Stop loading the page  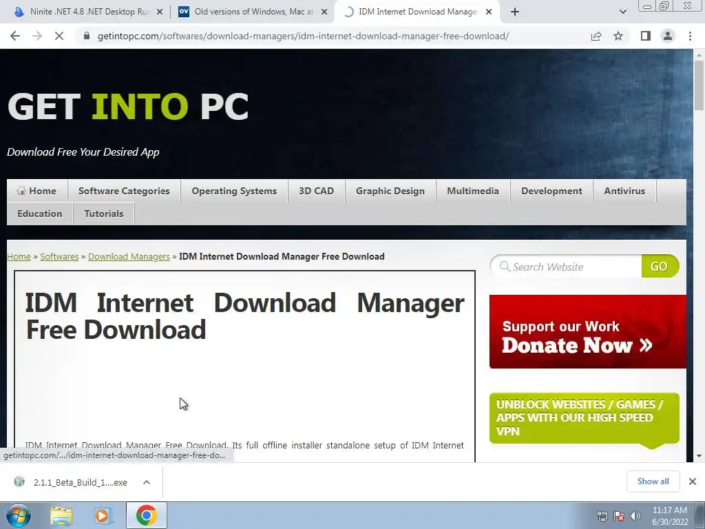tap(59, 36)
